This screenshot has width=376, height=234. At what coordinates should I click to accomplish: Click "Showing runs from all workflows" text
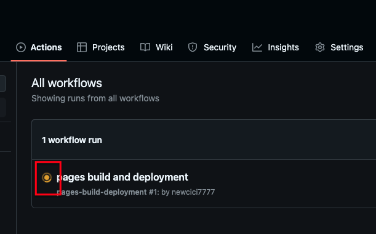pos(95,99)
